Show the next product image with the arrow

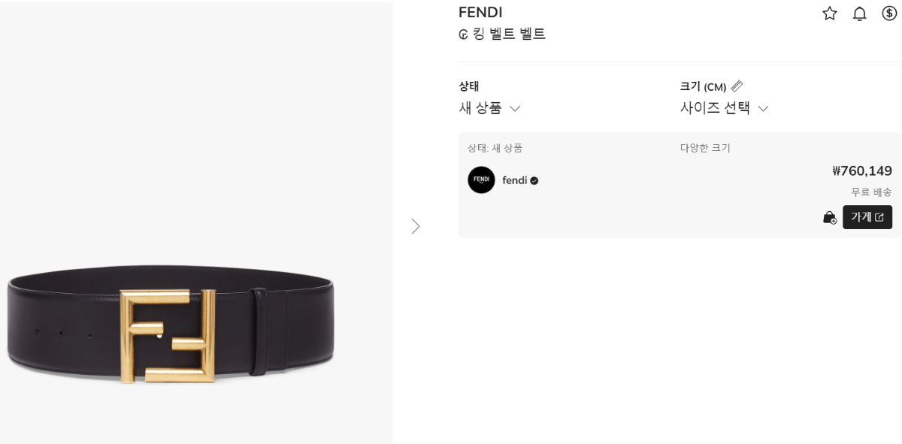pyautogui.click(x=416, y=226)
